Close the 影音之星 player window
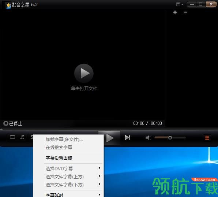 [x=211, y=4]
